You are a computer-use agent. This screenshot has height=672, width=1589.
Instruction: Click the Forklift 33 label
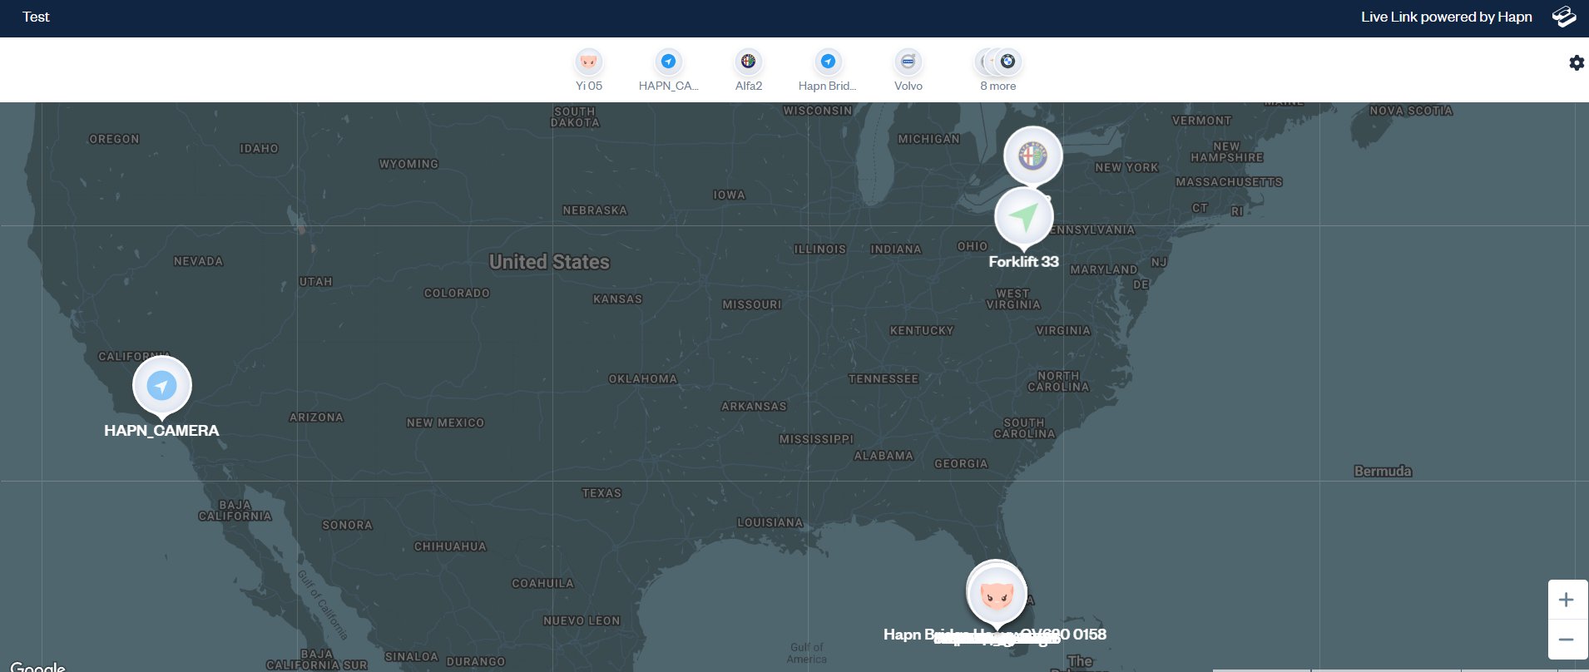coord(1023,261)
